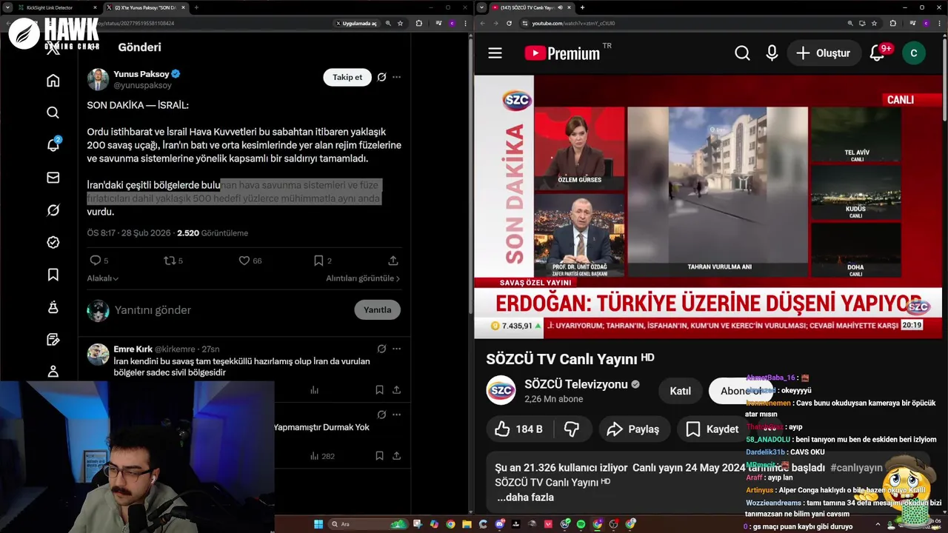The height and width of the screenshot is (533, 948).
Task: Click the SÖZCÜ TV live video player
Action: coord(708,207)
